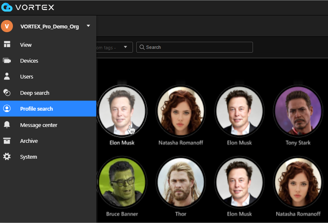The width and height of the screenshot is (328, 223).
Task: Click the VORTEX_Pro_Demo_Org organization name
Action: tap(49, 27)
